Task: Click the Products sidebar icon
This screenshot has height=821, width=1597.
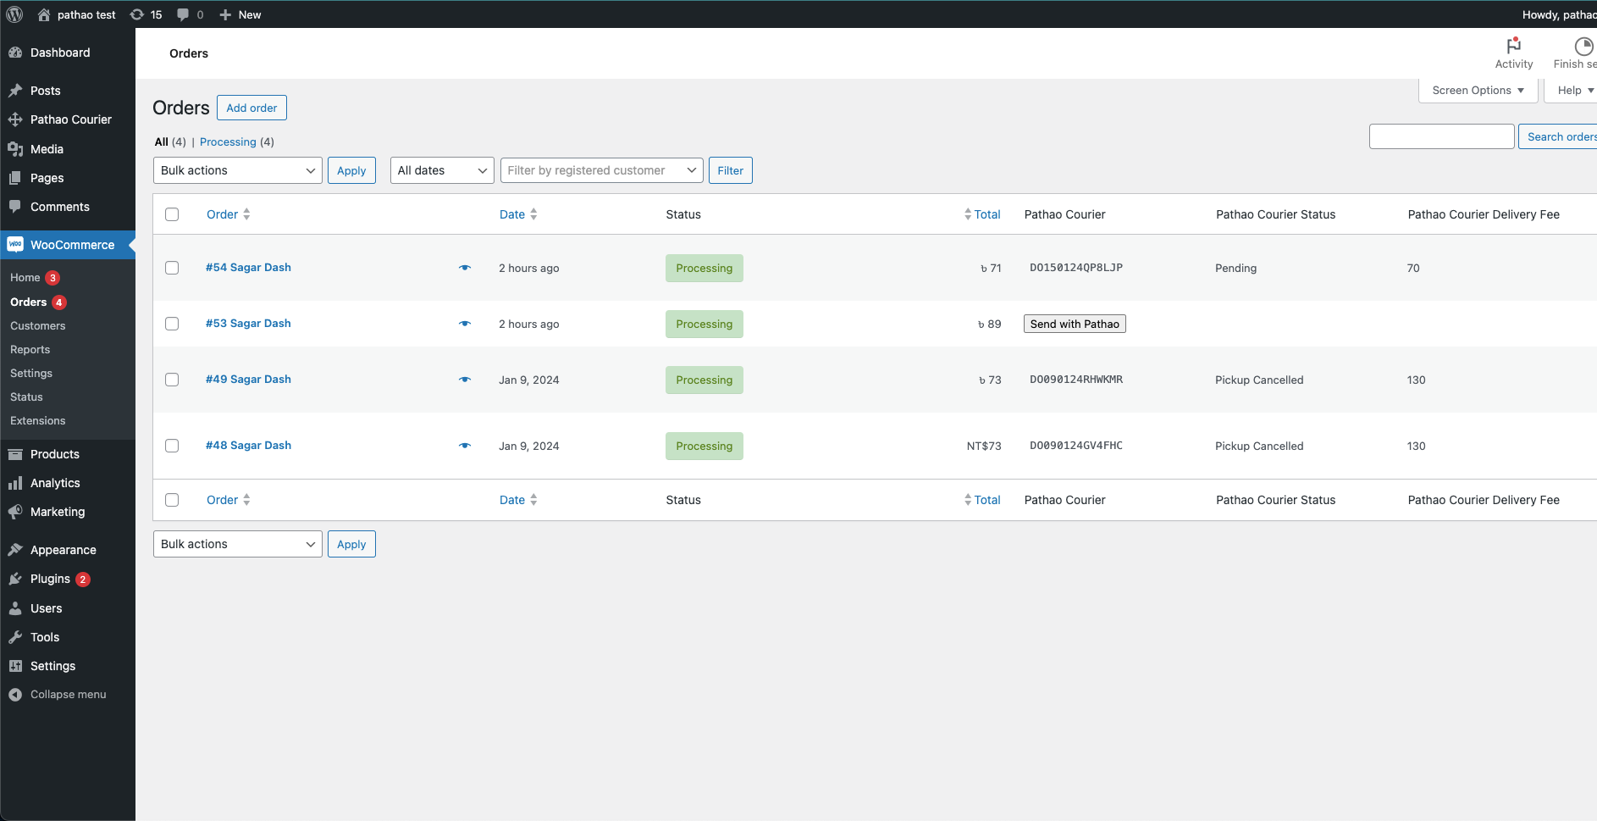Action: [x=15, y=454]
